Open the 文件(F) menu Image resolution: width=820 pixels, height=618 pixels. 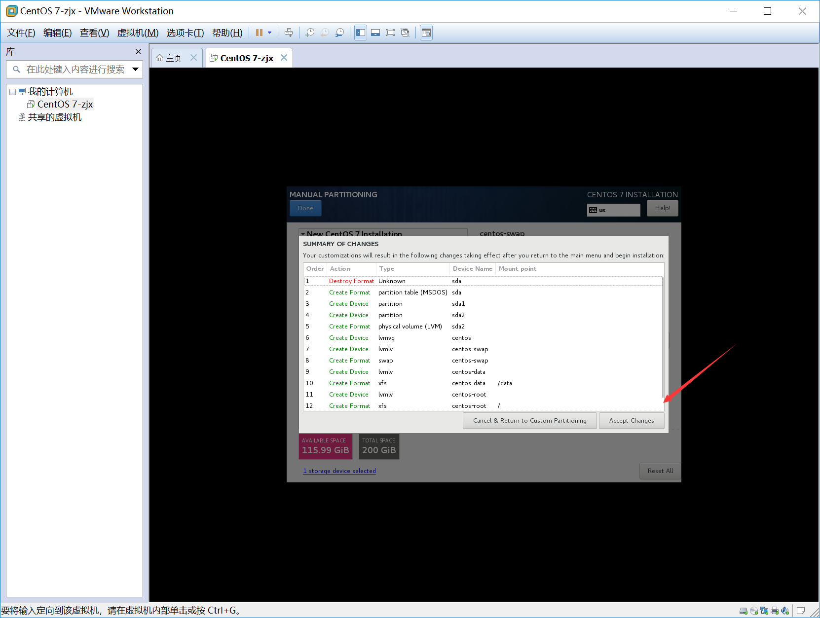pos(21,33)
